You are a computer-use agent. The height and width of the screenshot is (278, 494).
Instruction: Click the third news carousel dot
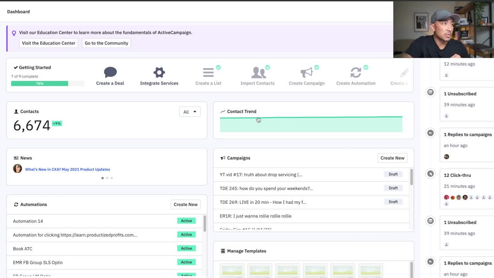point(112,178)
